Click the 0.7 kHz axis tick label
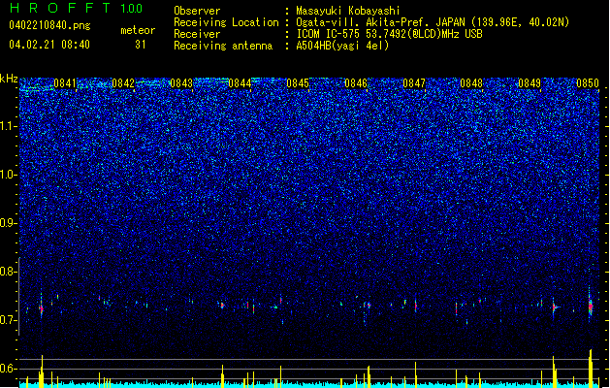The width and height of the screenshot is (610, 388). tap(9, 320)
